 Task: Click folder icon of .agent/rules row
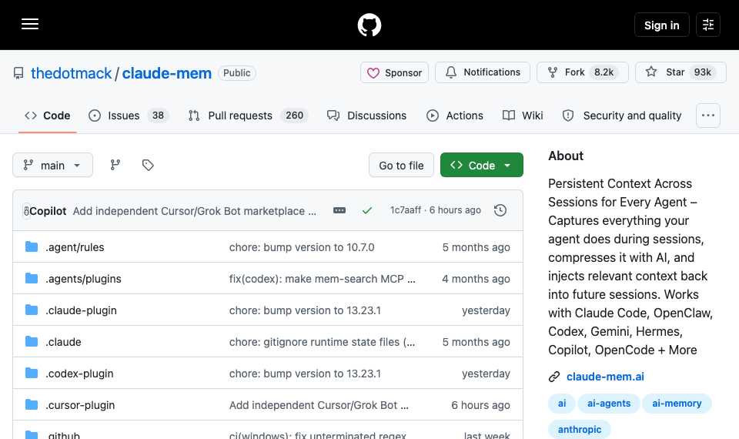[x=32, y=246]
